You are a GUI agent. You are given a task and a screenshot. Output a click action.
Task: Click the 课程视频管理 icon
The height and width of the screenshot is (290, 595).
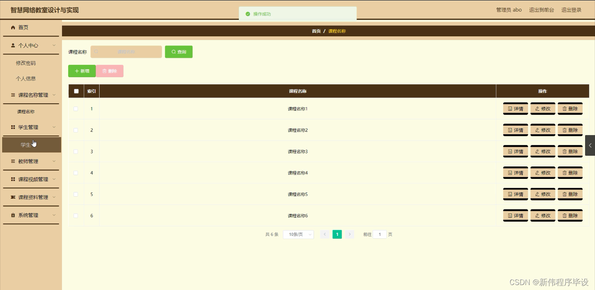(x=13, y=179)
